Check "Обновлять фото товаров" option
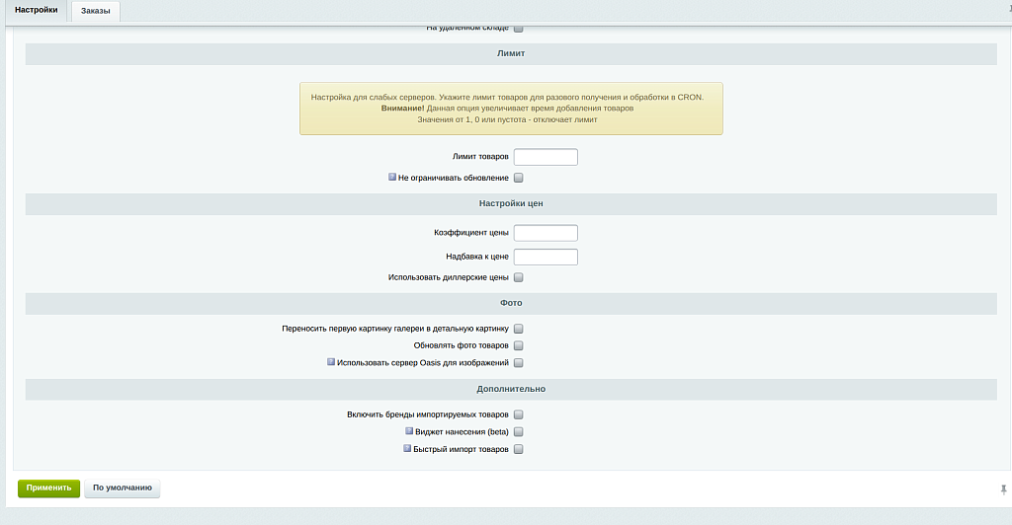The width and height of the screenshot is (1012, 525). 518,345
